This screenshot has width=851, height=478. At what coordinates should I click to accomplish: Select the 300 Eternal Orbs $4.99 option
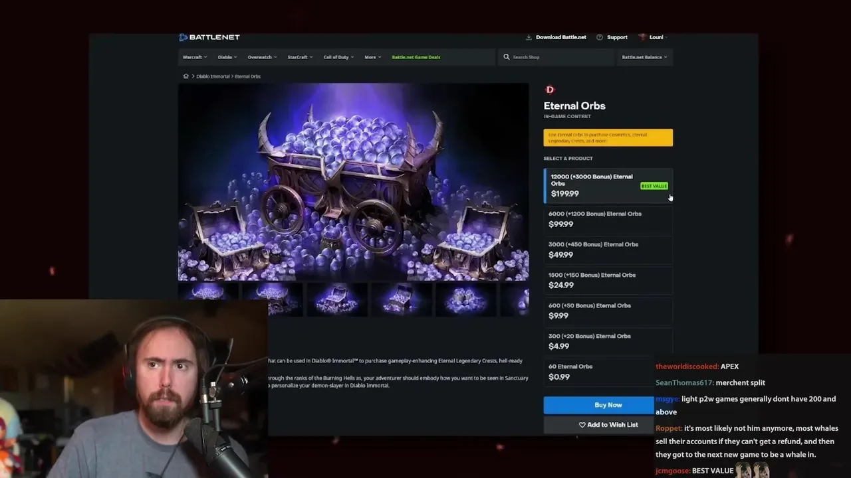[608, 341]
